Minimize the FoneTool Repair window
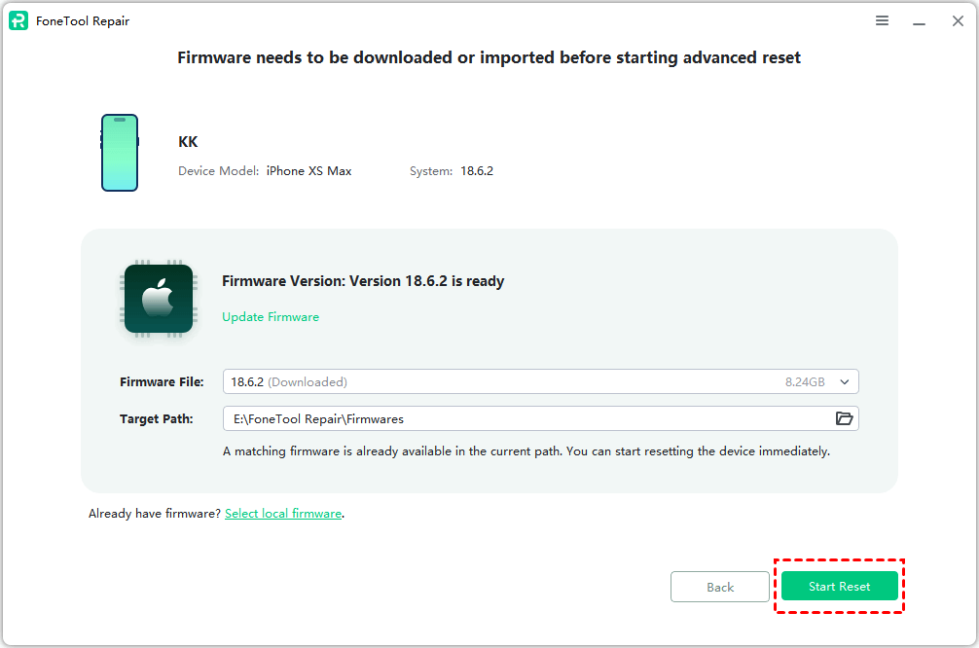 pyautogui.click(x=918, y=21)
